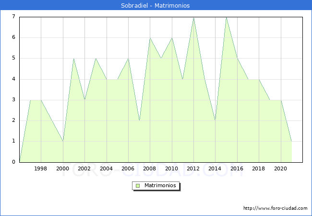The height and width of the screenshot is (216, 312).
Task: Click the 2014 dip data point at 2
Action: [x=216, y=120]
